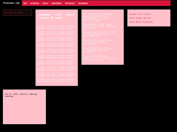Click the 'Solemn ponder wander shake' line
The height and width of the screenshot is (132, 177).
[x=97, y=24]
